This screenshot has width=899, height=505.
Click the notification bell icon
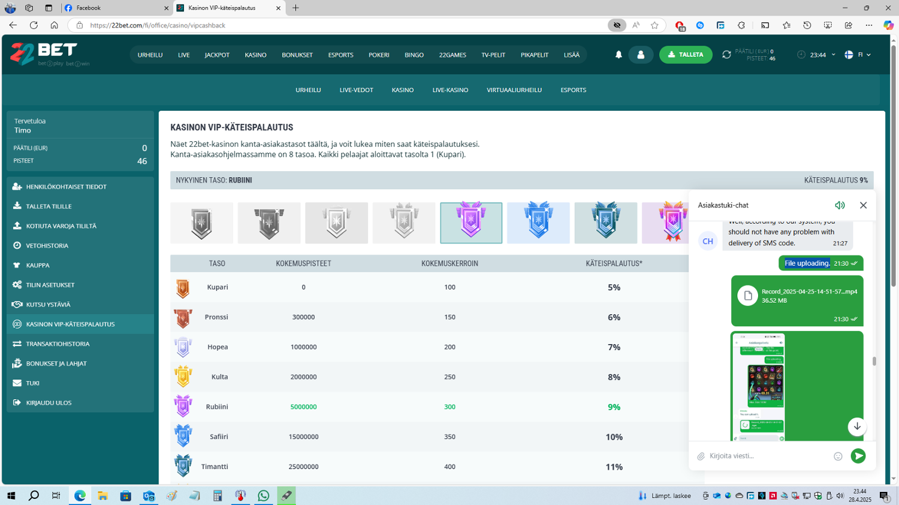coord(619,54)
